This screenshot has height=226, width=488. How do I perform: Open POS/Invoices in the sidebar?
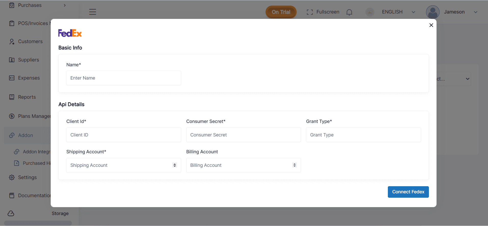34,23
